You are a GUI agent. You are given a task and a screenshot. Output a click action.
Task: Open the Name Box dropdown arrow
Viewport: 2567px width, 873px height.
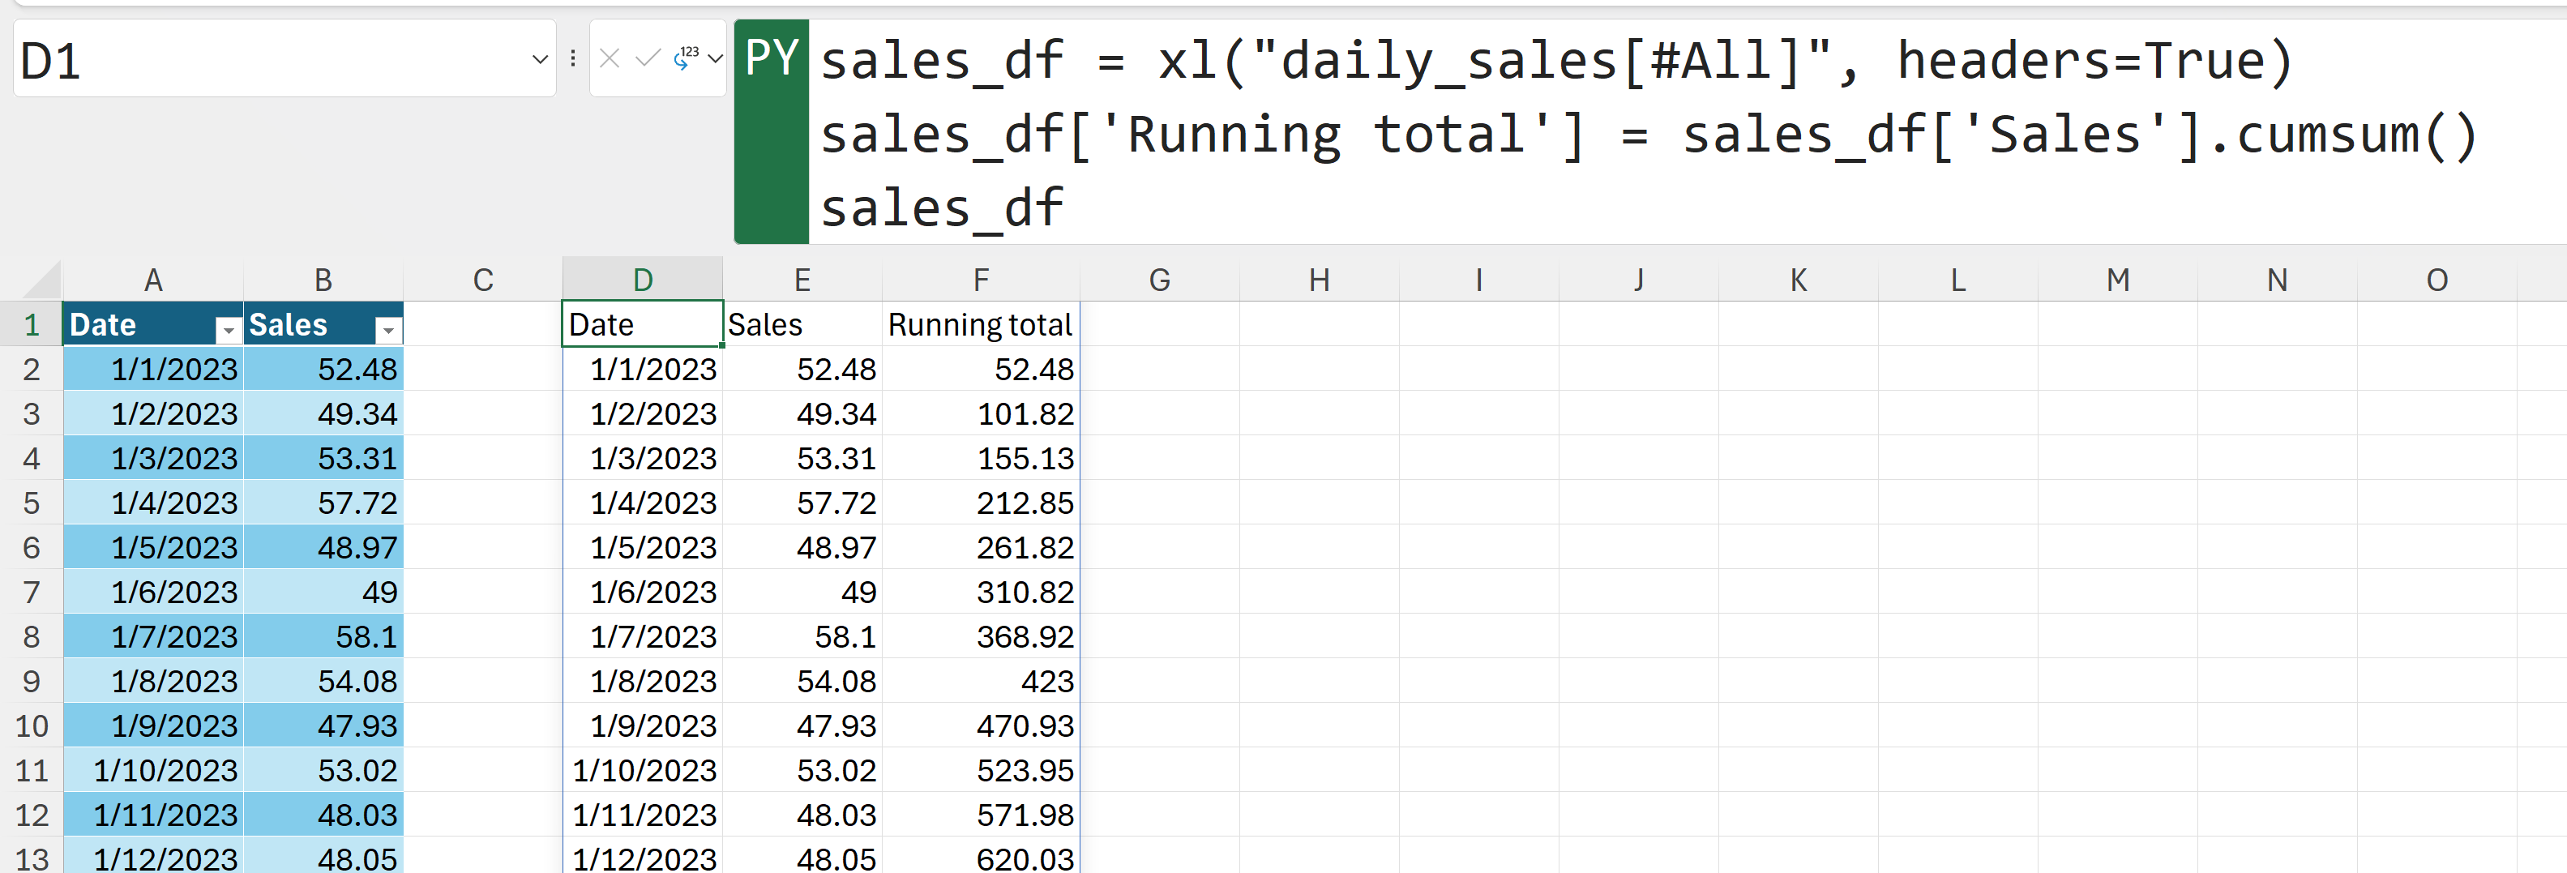[540, 59]
